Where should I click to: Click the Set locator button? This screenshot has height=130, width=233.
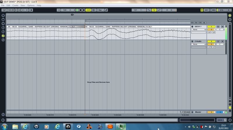click(196, 22)
